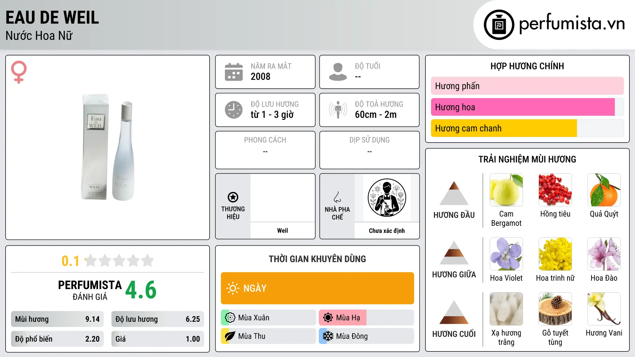Image resolution: width=635 pixels, height=357 pixels.
Task: Open the Quả Quýt note image
Action: pyautogui.click(x=604, y=190)
